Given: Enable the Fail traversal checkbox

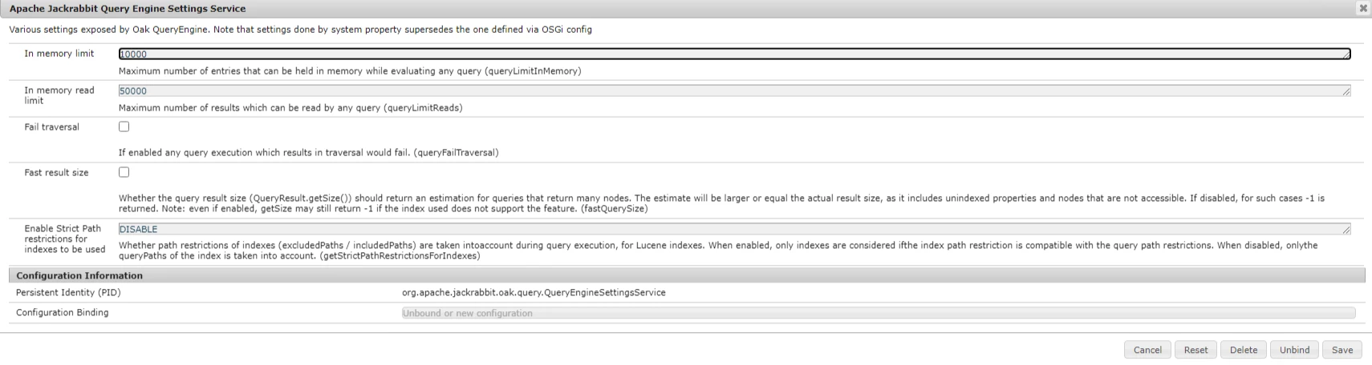Looking at the screenshot, I should [x=124, y=126].
